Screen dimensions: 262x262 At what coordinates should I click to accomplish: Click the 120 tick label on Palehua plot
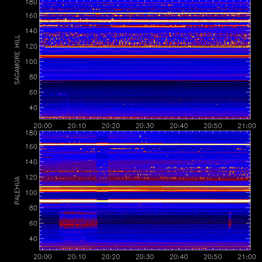coord(31,177)
